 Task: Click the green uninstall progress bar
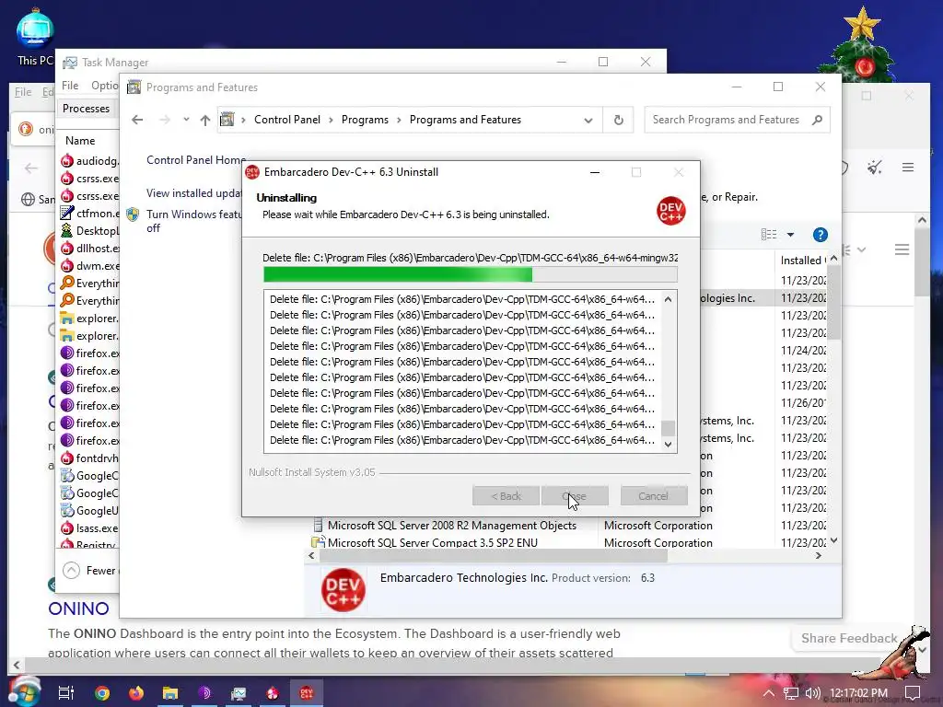(471, 274)
